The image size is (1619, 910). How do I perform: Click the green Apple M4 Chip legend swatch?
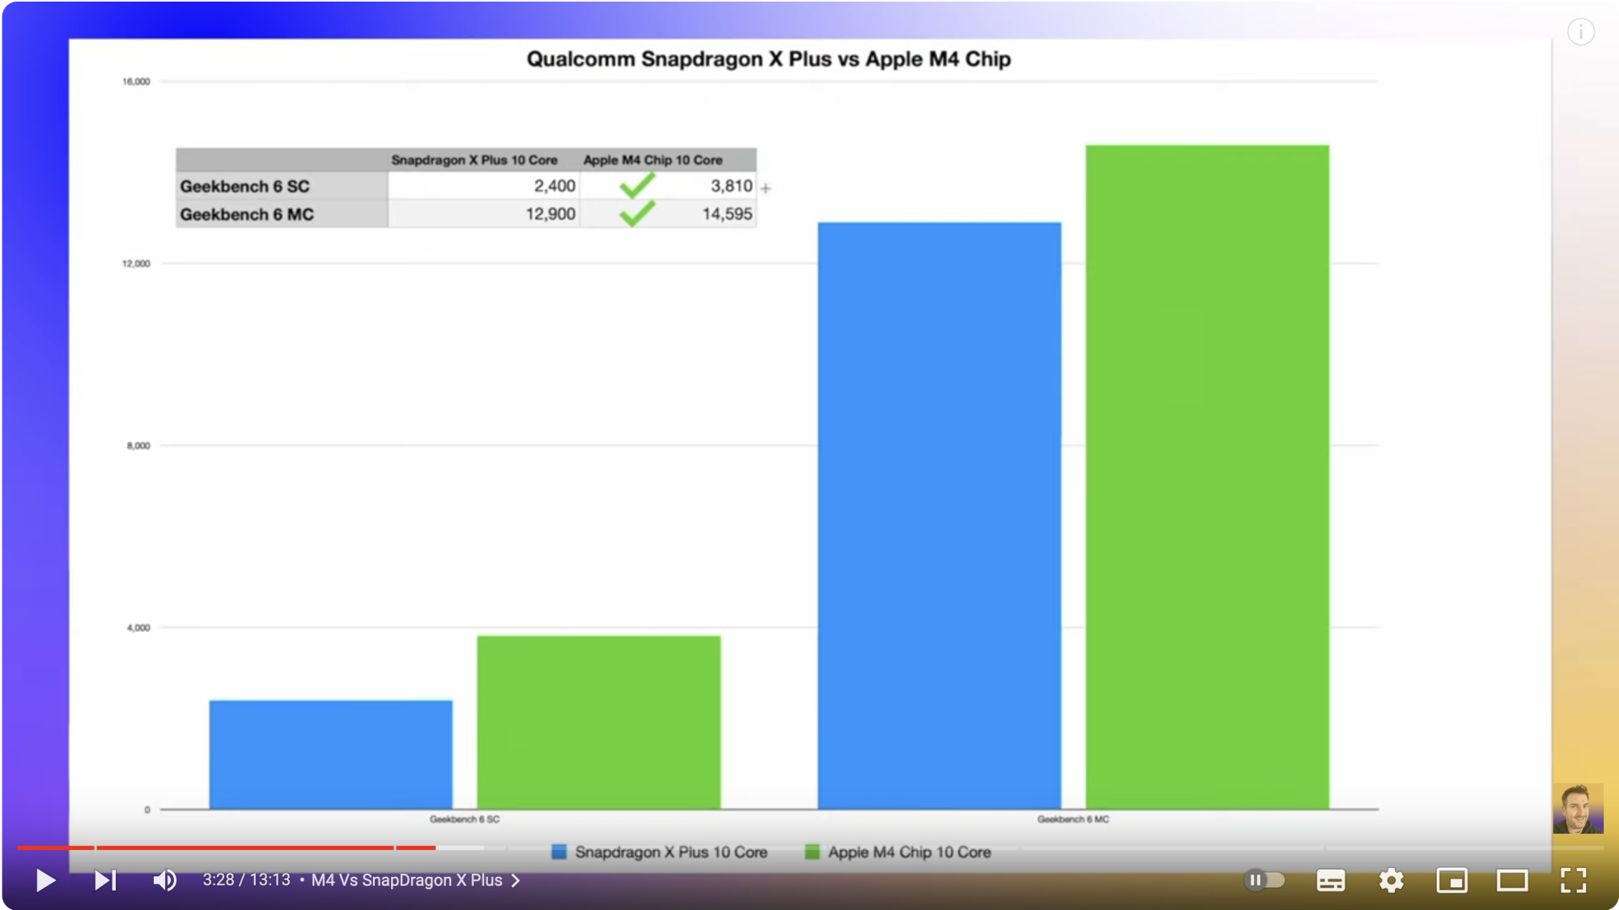(812, 852)
